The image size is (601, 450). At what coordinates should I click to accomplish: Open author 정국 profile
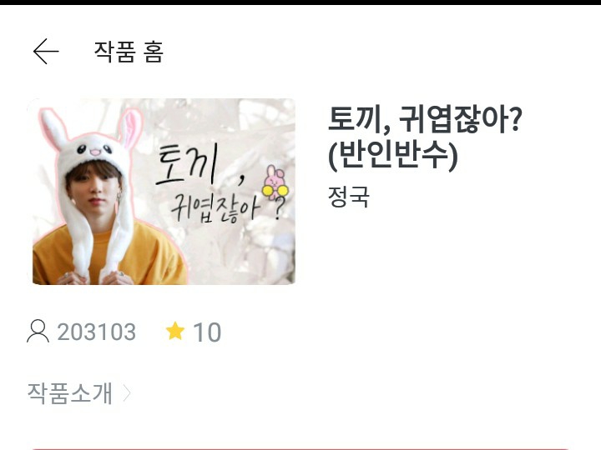pyautogui.click(x=348, y=197)
